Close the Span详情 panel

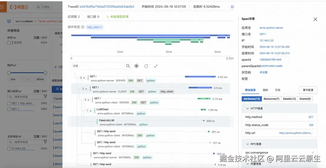click(x=315, y=19)
